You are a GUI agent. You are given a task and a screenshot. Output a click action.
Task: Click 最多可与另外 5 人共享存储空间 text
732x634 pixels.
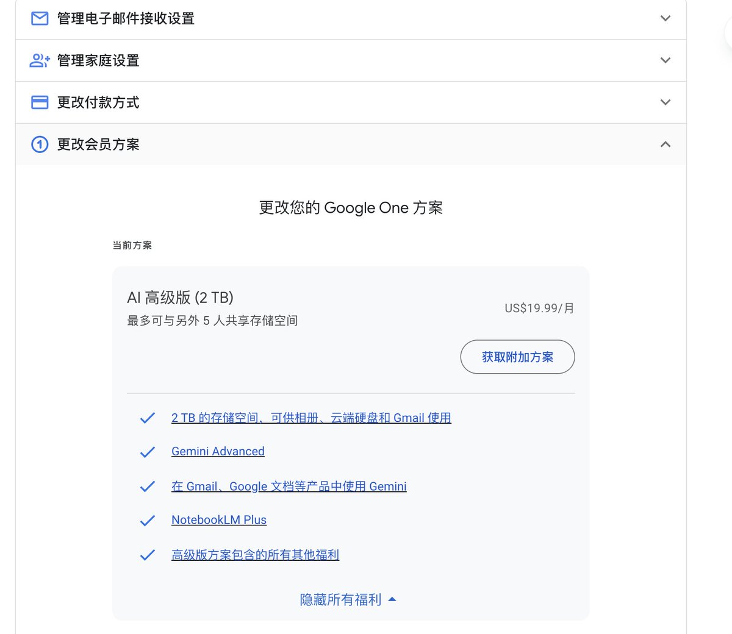[212, 321]
